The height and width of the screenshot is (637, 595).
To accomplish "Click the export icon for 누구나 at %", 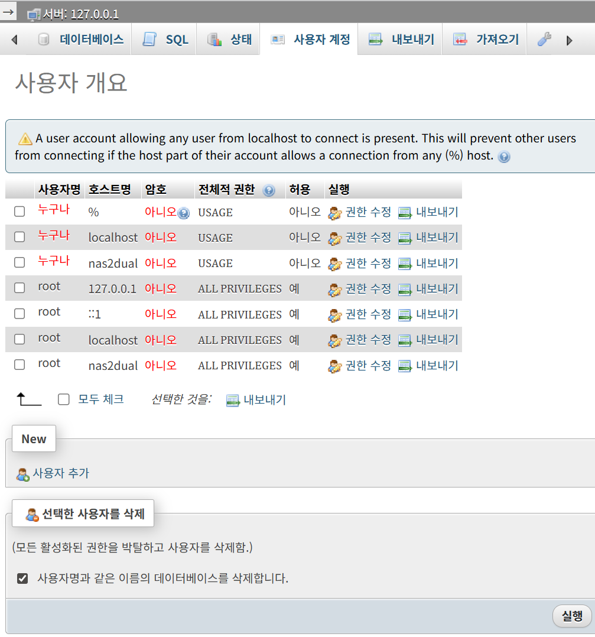I will coord(405,212).
